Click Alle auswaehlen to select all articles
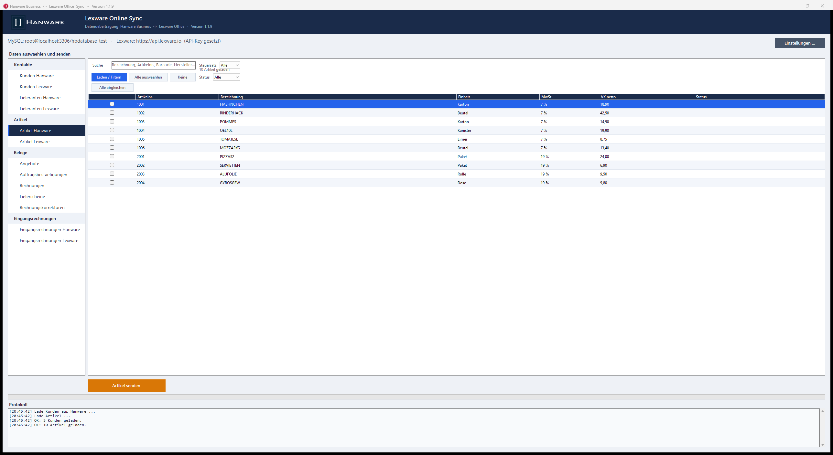This screenshot has height=455, width=833. click(148, 77)
